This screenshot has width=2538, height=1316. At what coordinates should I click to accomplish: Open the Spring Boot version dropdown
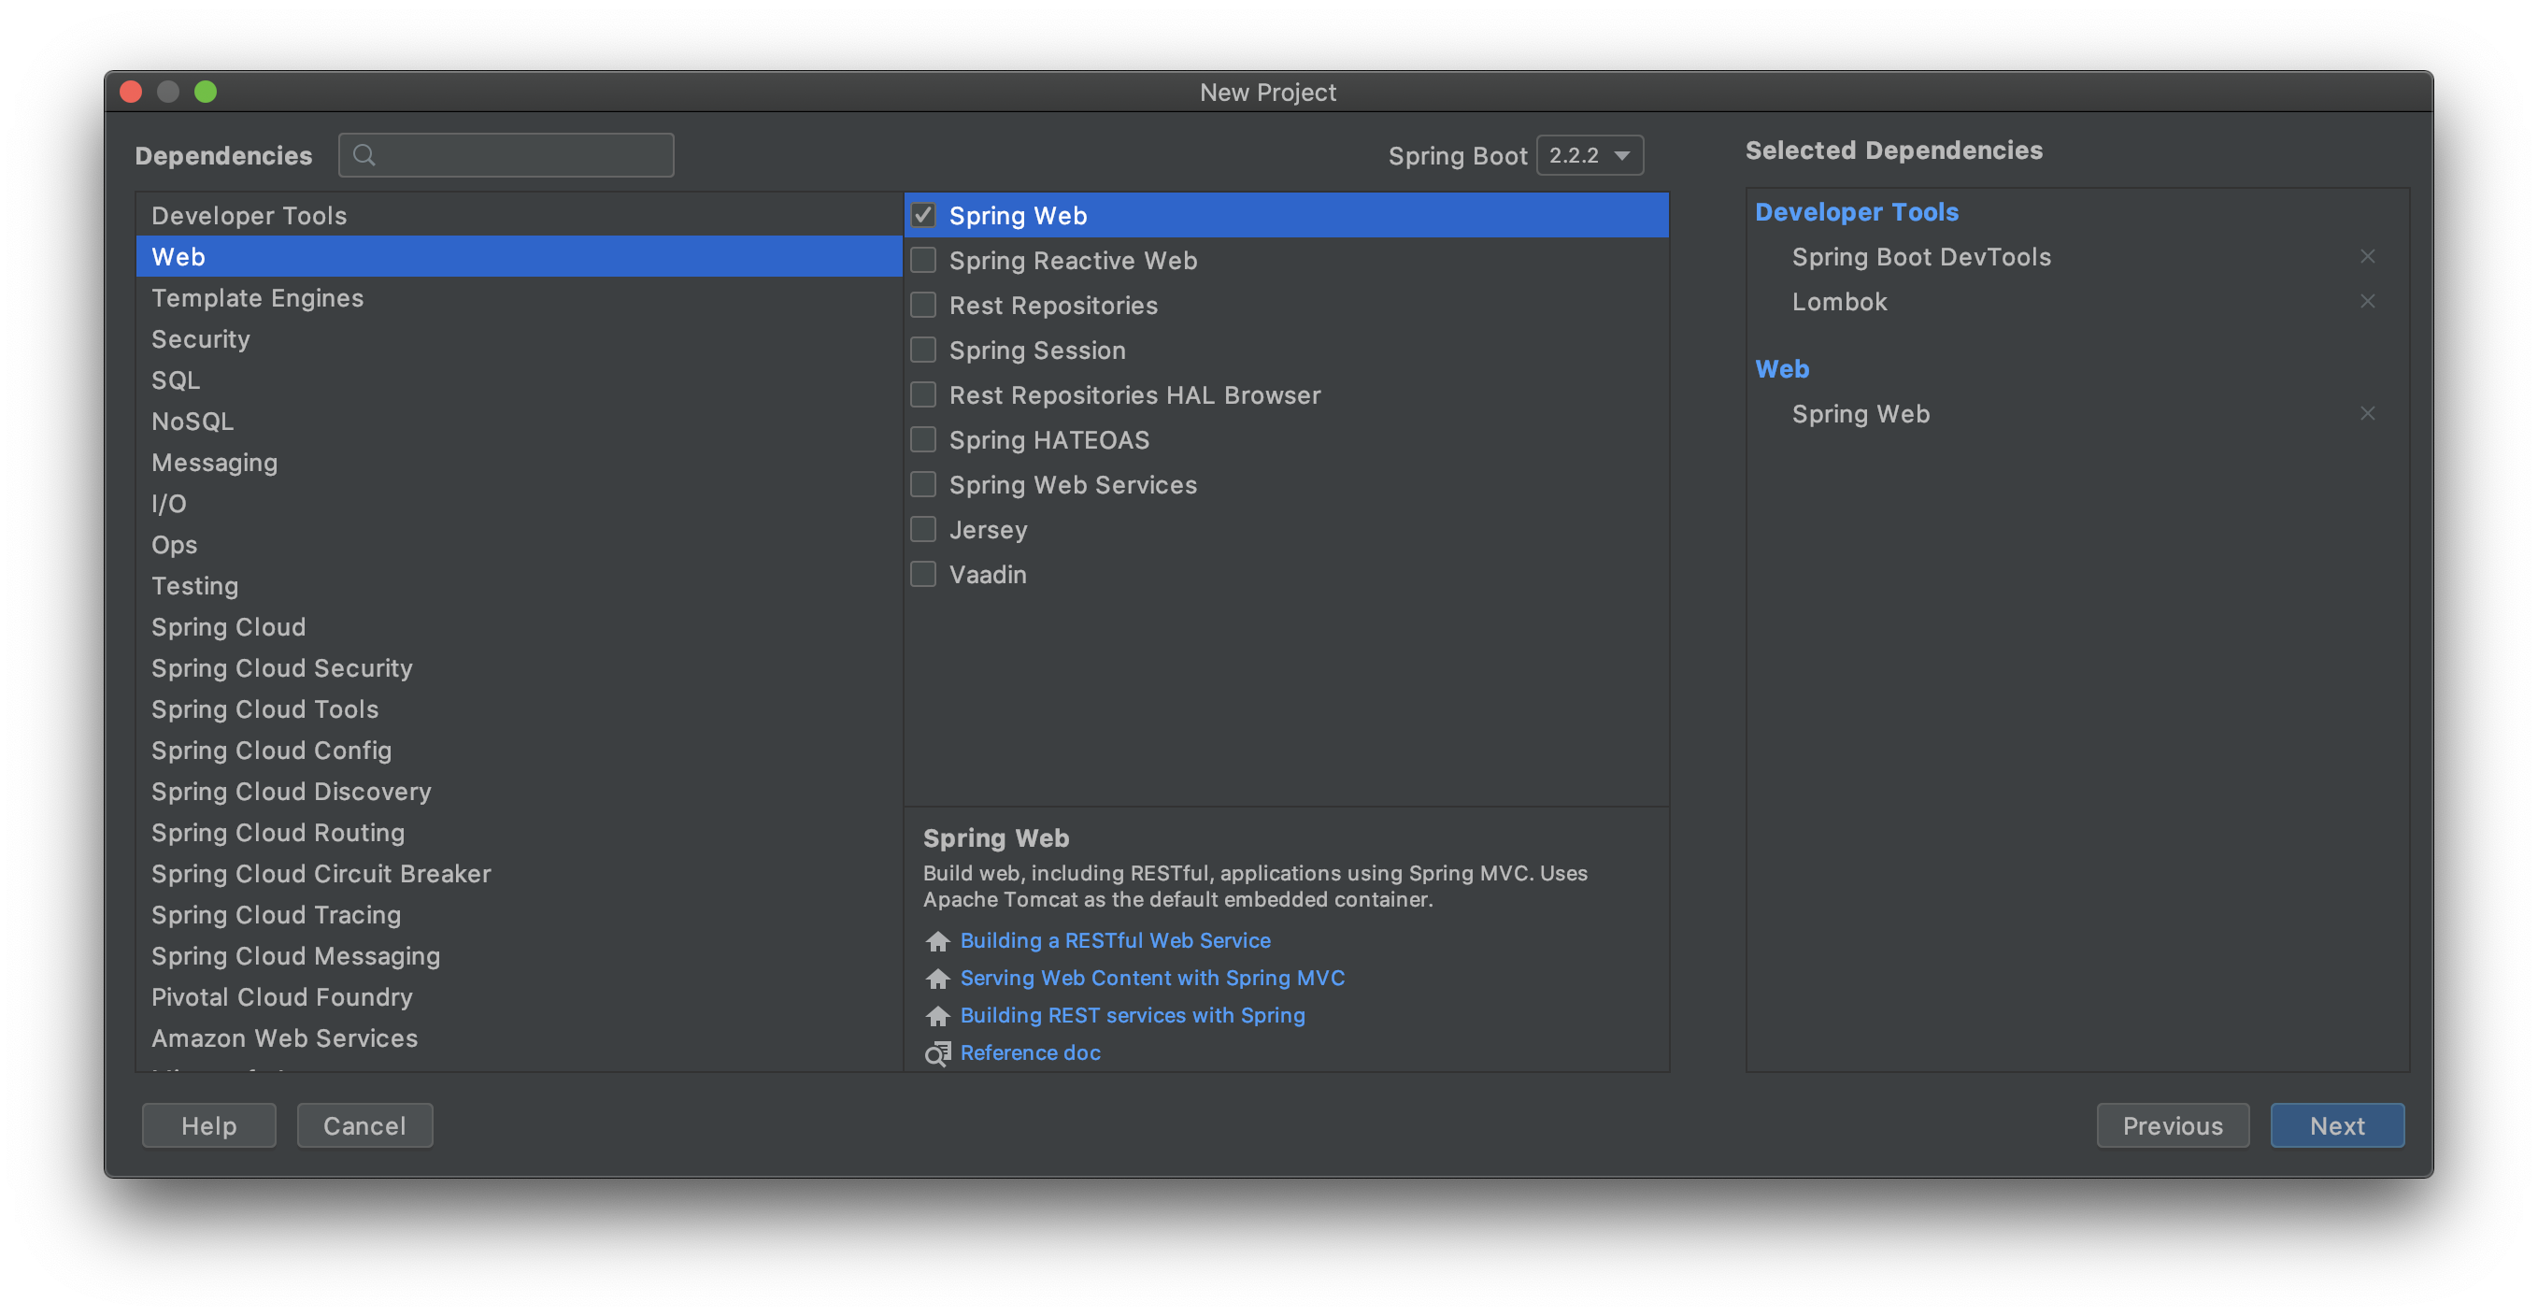(x=1590, y=156)
